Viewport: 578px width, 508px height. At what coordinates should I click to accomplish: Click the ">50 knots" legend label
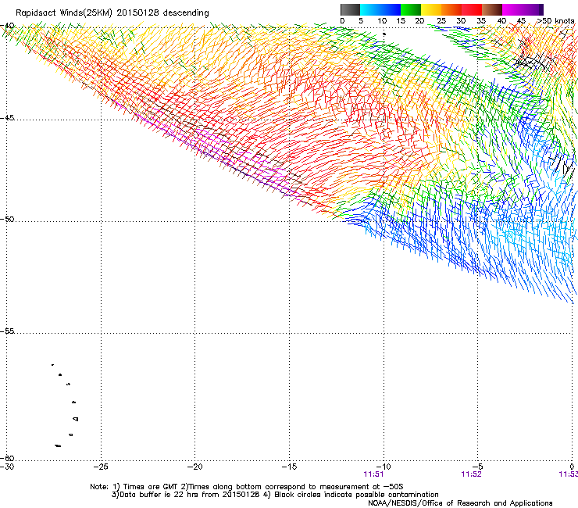(556, 21)
